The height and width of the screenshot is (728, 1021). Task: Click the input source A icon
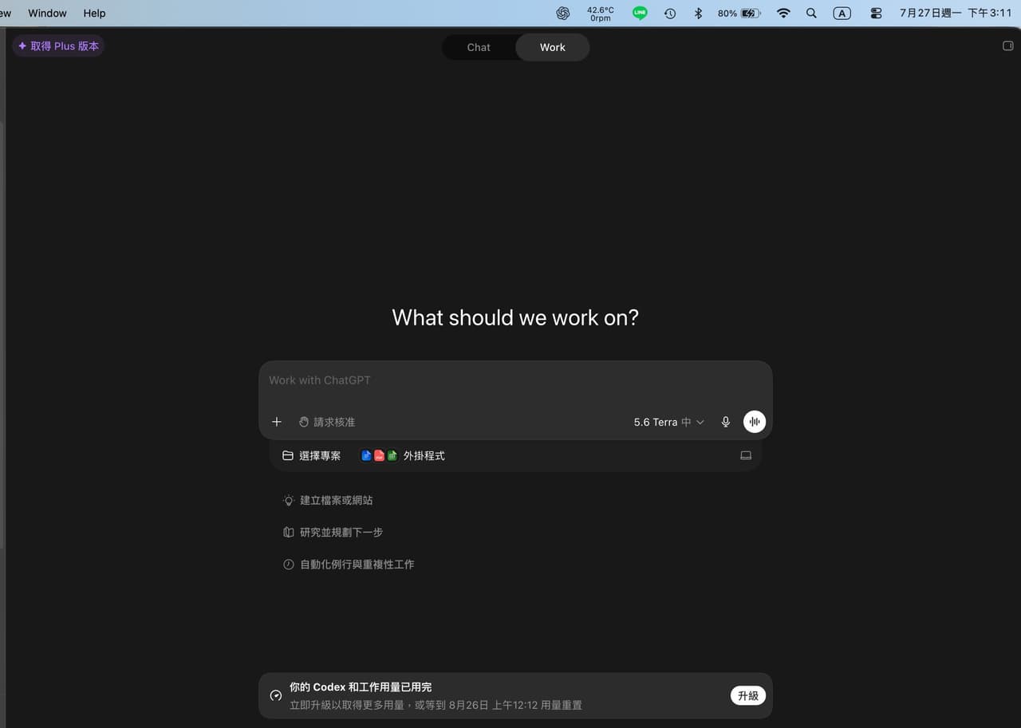(842, 14)
